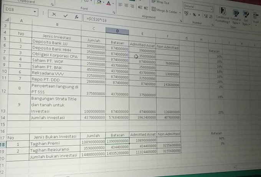Select column A header

point(21,21)
